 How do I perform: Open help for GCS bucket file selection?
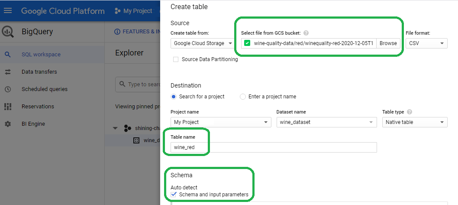[306, 33]
